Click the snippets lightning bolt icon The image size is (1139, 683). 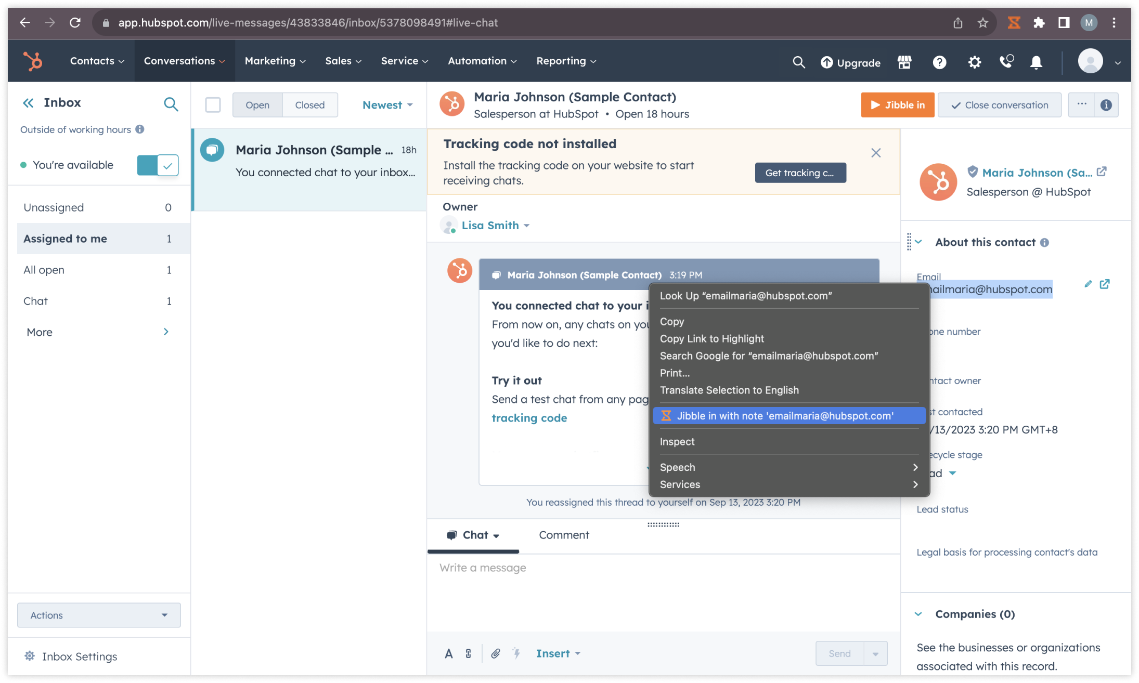click(x=516, y=653)
